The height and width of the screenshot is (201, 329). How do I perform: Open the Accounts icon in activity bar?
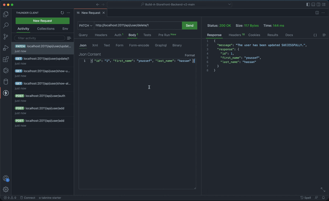click(x=6, y=178)
